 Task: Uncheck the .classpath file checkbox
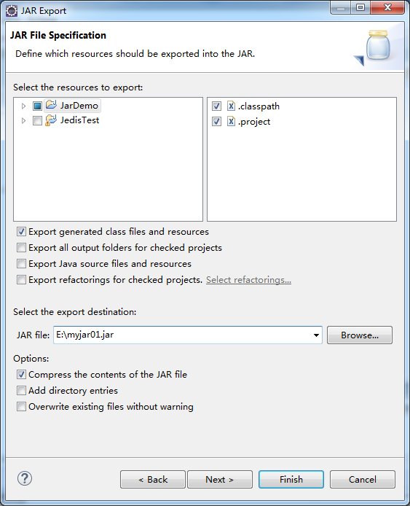216,106
